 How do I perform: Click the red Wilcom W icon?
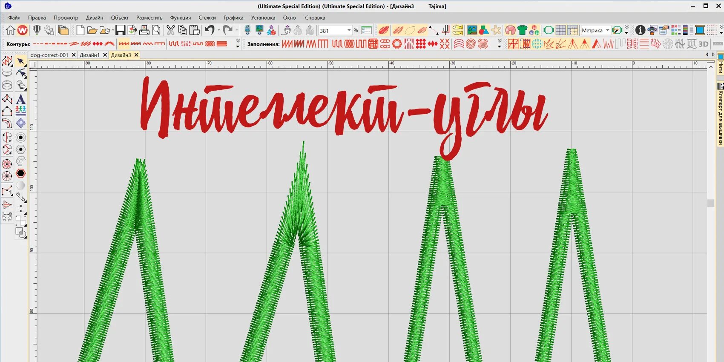[x=23, y=30]
